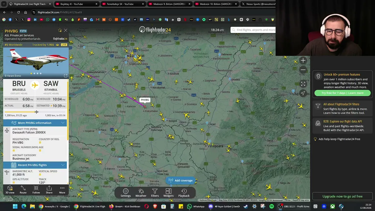Select the second photo dot indicator
The height and width of the screenshot is (211, 375).
pyautogui.click(x=34, y=74)
